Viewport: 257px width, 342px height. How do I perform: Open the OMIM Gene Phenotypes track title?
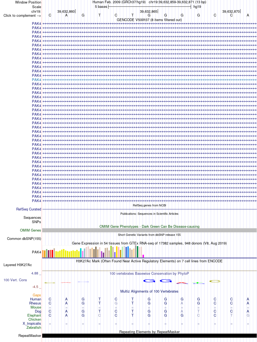149,226
